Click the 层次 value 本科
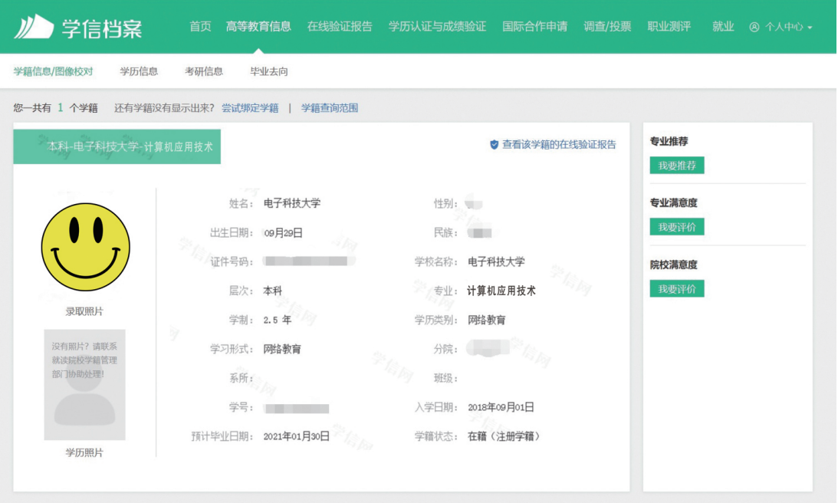 [x=273, y=291]
